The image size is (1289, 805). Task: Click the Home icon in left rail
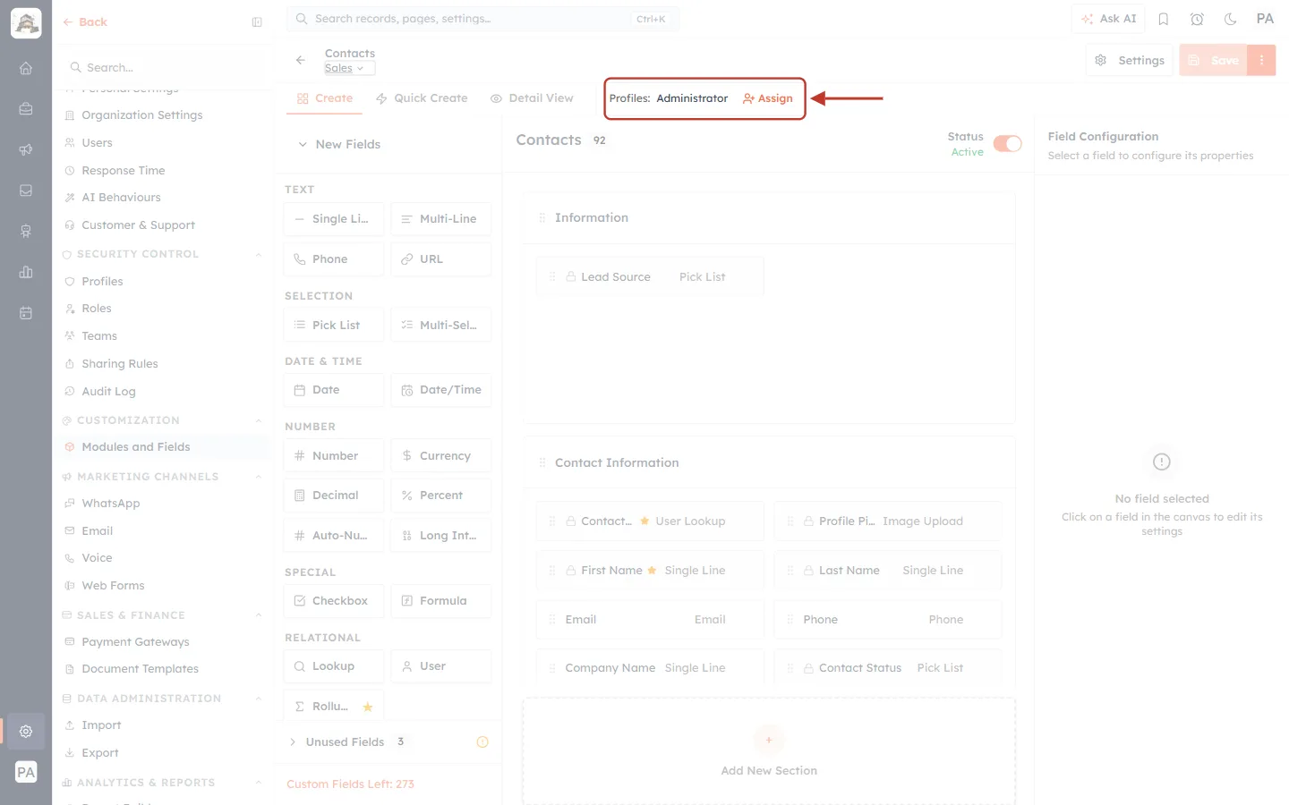point(26,68)
